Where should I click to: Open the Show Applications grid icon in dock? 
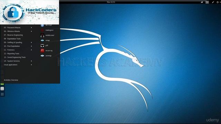pos(2,94)
